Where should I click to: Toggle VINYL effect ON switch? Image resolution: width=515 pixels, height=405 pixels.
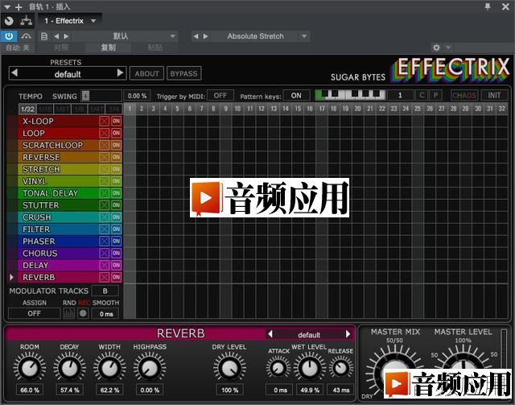116,181
